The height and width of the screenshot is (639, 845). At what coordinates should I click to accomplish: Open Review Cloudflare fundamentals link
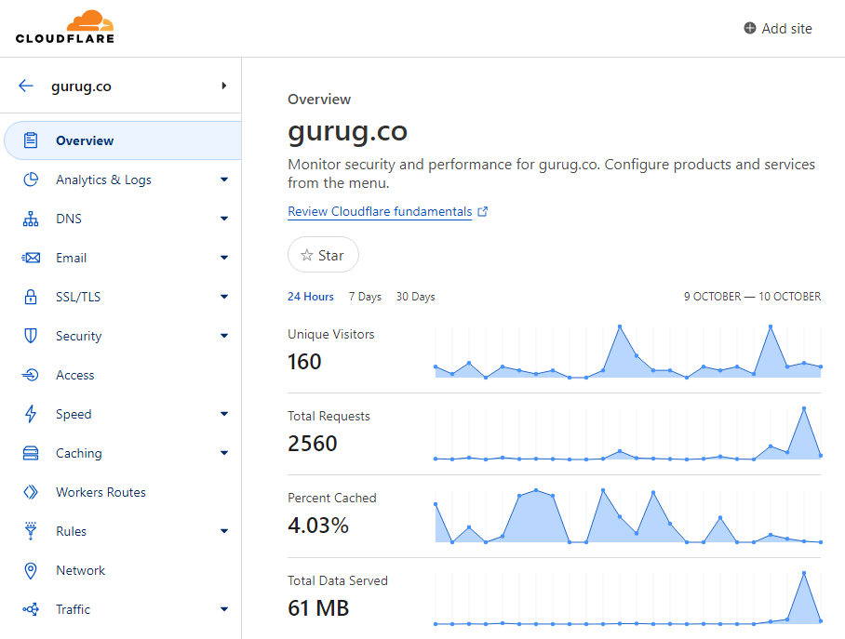pyautogui.click(x=380, y=212)
